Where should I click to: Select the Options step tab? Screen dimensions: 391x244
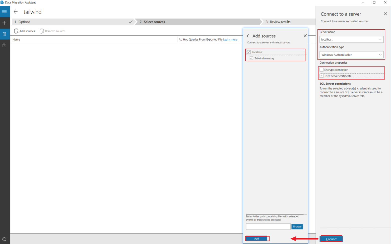73,22
